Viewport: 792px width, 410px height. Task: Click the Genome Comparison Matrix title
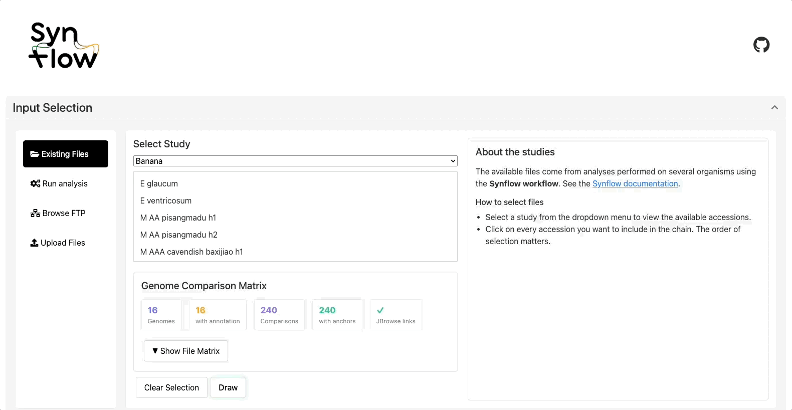204,286
